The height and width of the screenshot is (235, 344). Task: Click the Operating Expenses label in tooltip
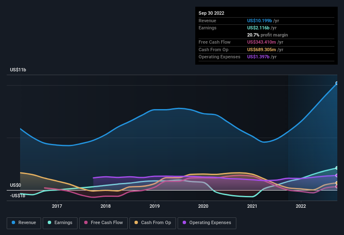220,57
